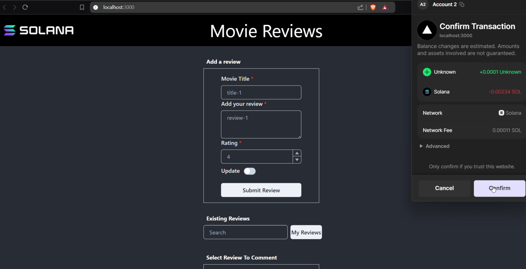Image resolution: width=526 pixels, height=269 pixels.
Task: Click the Solana logo in header
Action: [x=39, y=30]
